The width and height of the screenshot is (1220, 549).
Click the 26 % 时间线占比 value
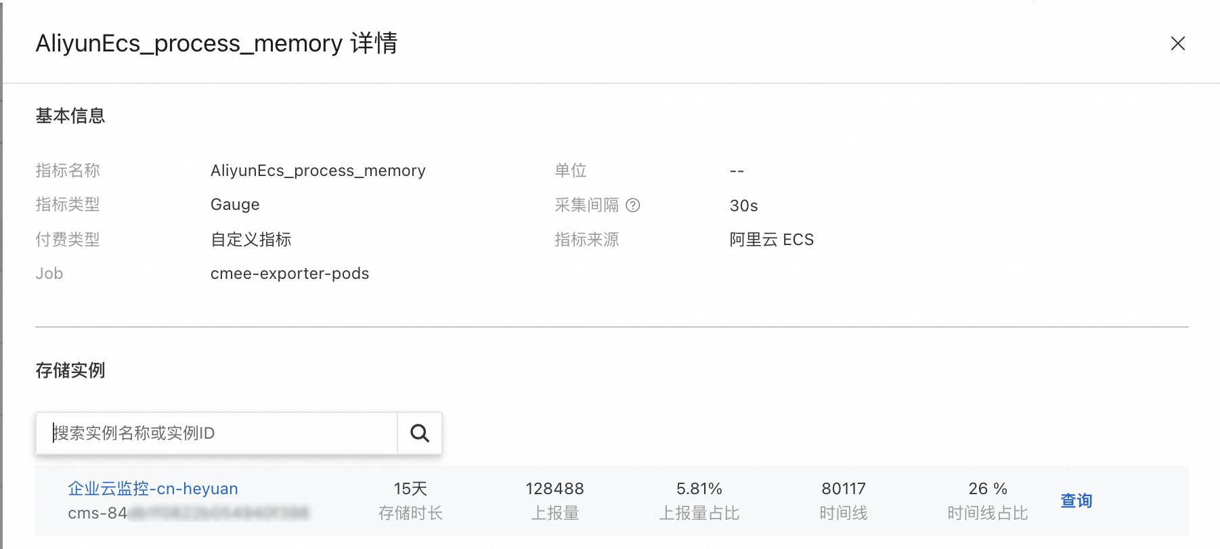987,488
